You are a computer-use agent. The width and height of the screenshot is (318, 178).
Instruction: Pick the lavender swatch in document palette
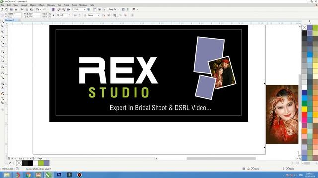click(47, 163)
